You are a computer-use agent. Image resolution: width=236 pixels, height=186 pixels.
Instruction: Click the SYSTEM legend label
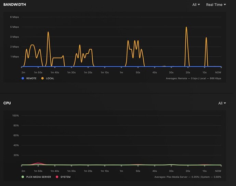[65, 177]
